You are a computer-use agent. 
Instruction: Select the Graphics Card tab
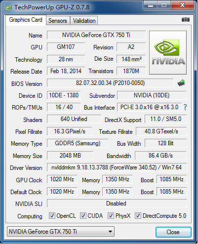(x=26, y=20)
